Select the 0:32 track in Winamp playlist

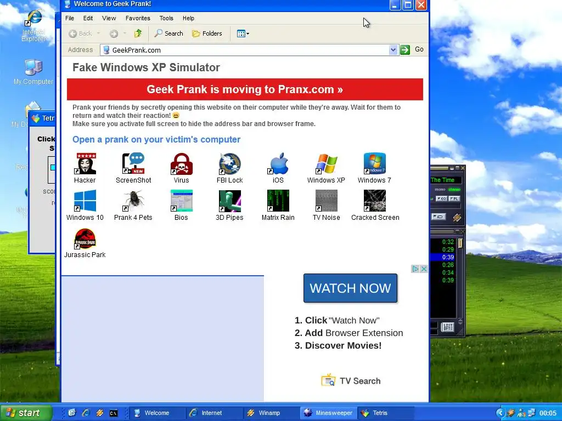click(448, 242)
